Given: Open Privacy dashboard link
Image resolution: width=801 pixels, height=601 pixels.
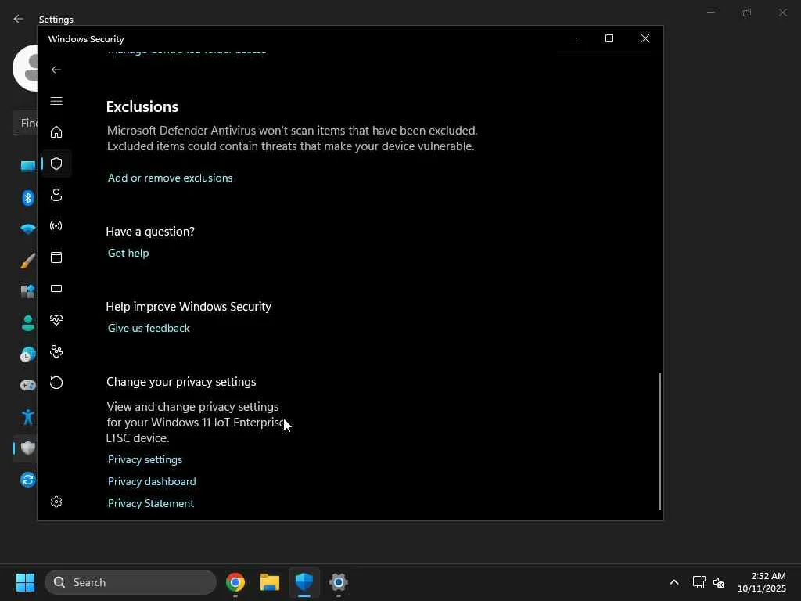Looking at the screenshot, I should tap(152, 481).
